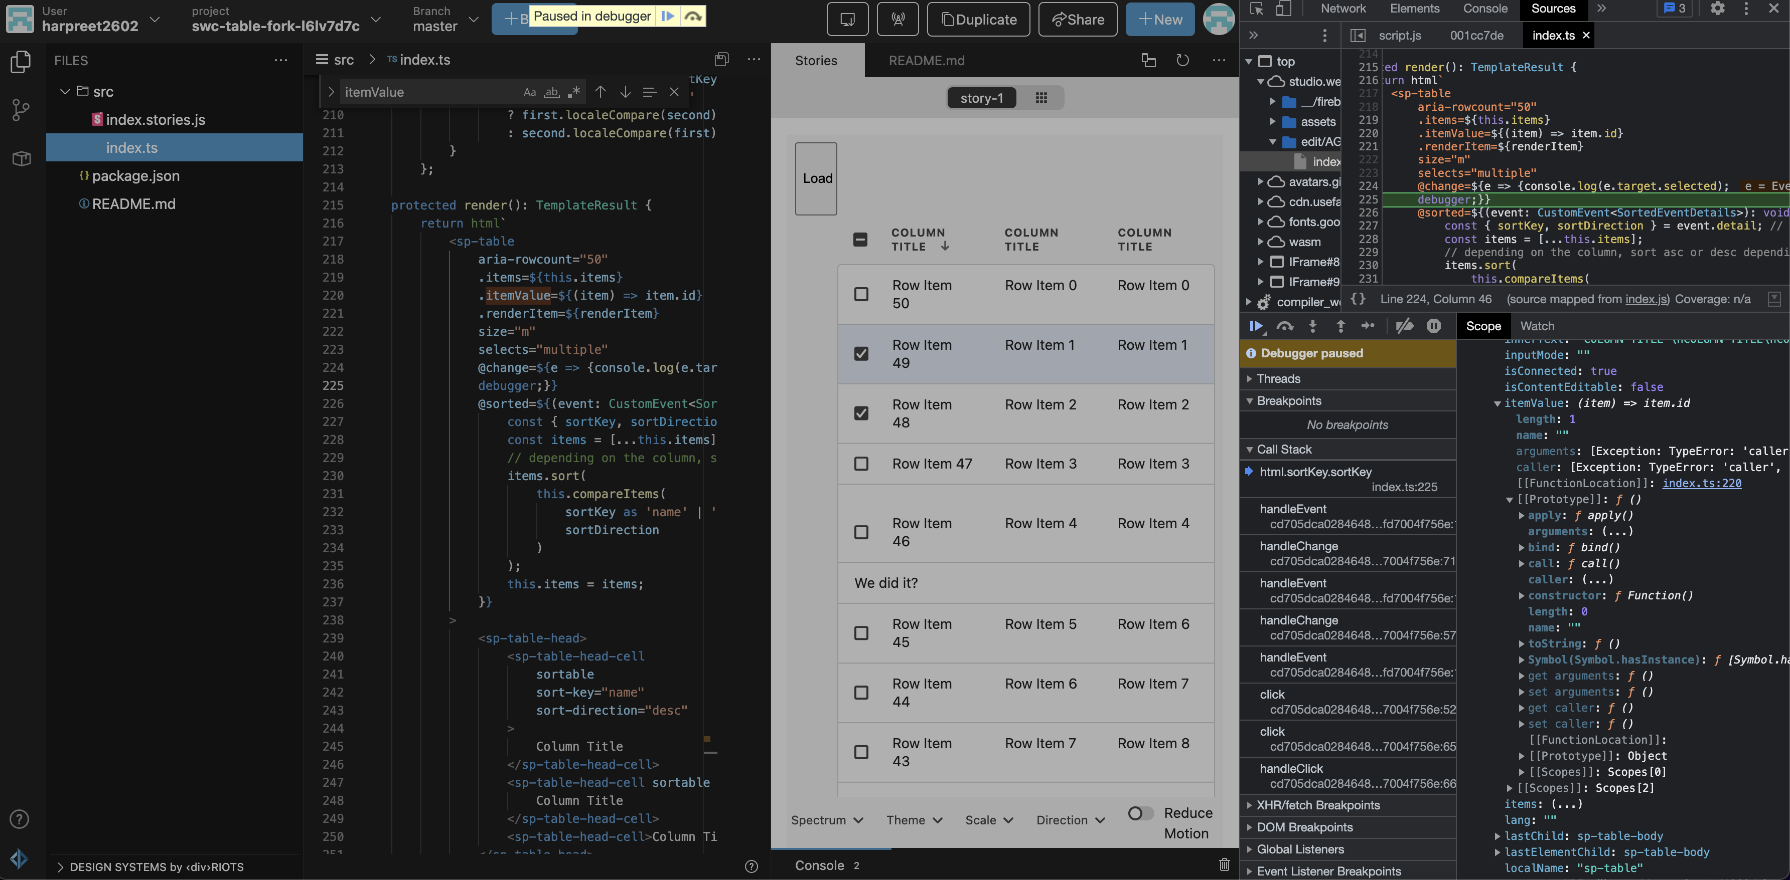Image resolution: width=1790 pixels, height=880 pixels.
Task: Open the index.ts:220 function location link
Action: pyautogui.click(x=1702, y=483)
